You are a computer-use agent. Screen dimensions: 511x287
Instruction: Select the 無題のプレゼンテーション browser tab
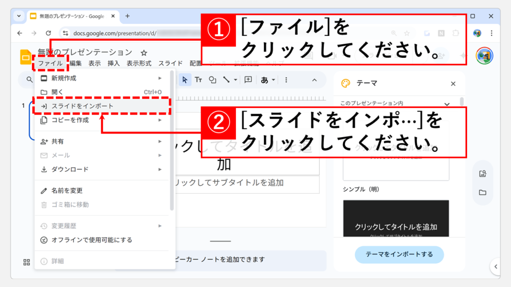(x=72, y=16)
